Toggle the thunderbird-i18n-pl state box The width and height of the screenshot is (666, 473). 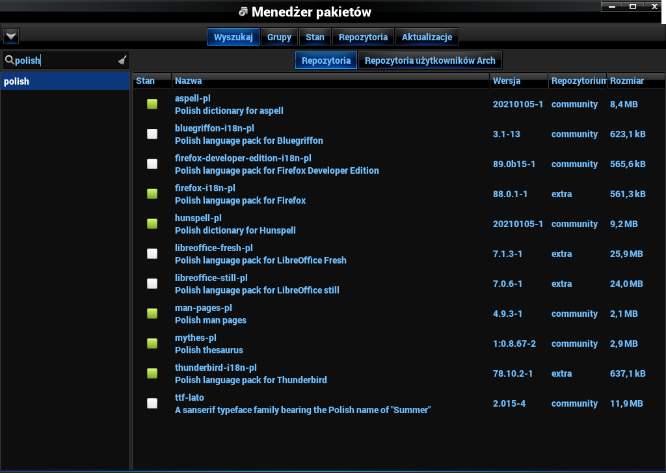pyautogui.click(x=152, y=373)
